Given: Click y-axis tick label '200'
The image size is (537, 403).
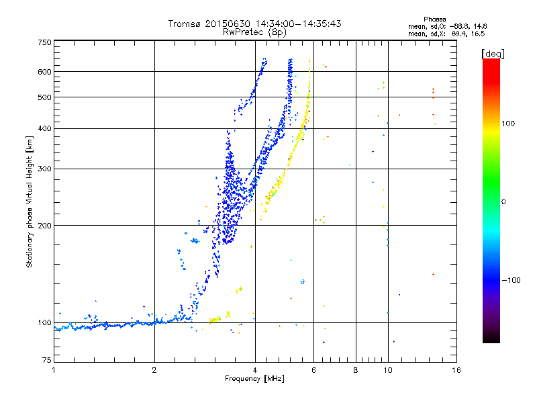Looking at the screenshot, I should [x=44, y=226].
